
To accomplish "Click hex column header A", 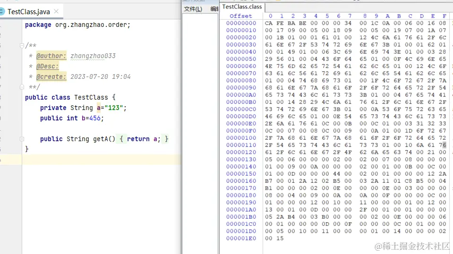I will (387, 16).
